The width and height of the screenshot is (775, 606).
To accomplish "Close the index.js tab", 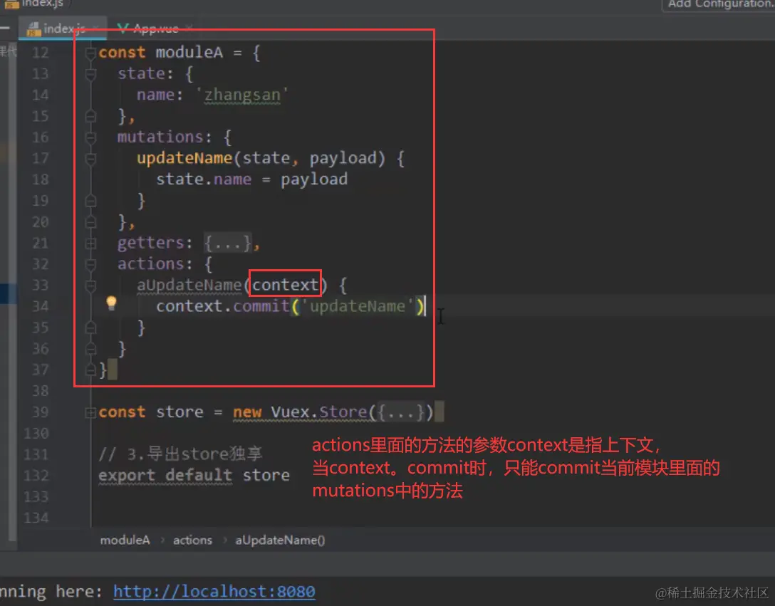I will (x=96, y=28).
